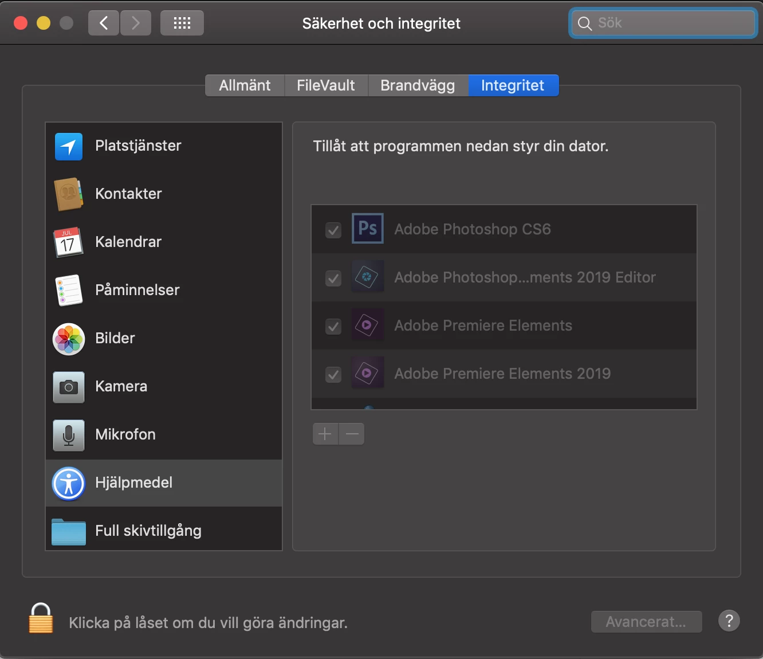Click the padlock to unlock changes
The height and width of the screenshot is (659, 763).
41,618
